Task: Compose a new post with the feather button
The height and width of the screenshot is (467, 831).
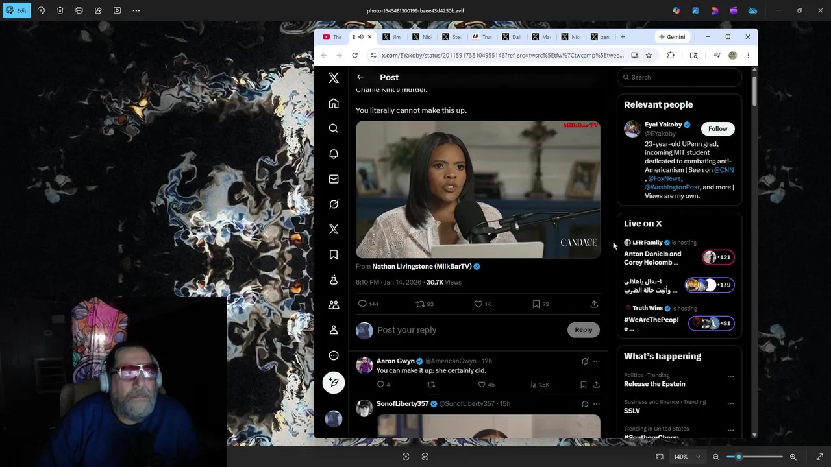Action: 334,383
